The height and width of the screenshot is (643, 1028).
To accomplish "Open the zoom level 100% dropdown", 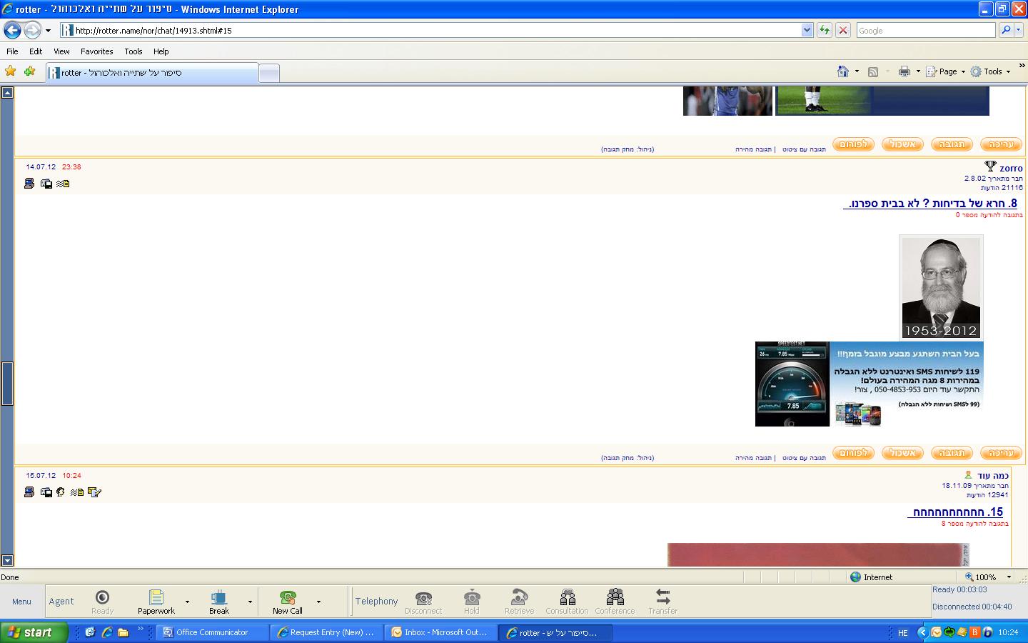I will click(1009, 577).
